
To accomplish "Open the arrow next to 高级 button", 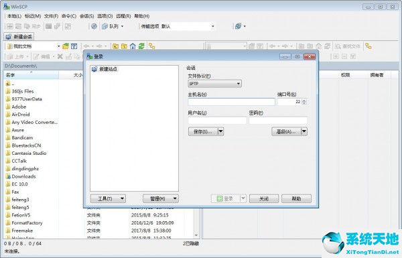I will tap(304, 131).
